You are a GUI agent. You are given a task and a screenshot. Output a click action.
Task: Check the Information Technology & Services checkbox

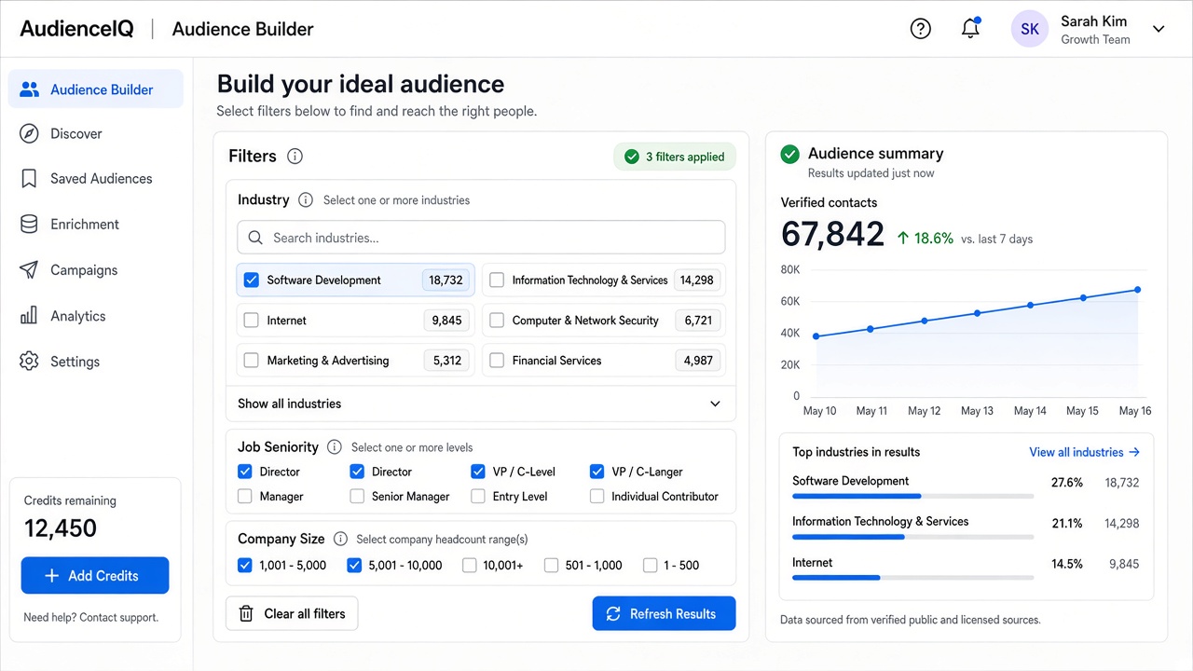(497, 280)
